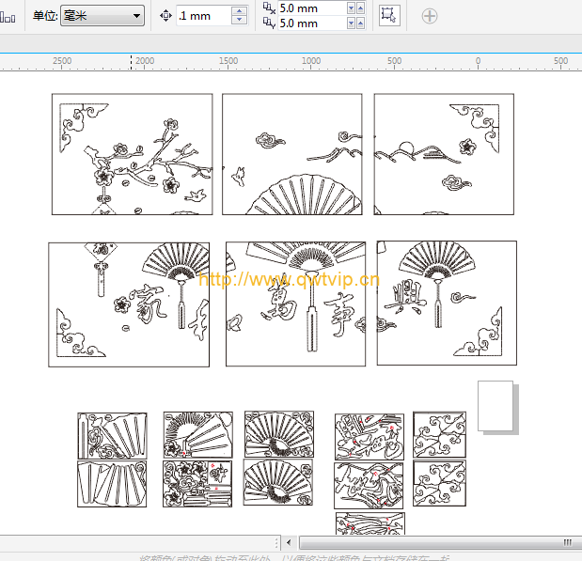Select the plum blossom branch panel drawing
The height and width of the screenshot is (561, 582).
[x=133, y=154]
